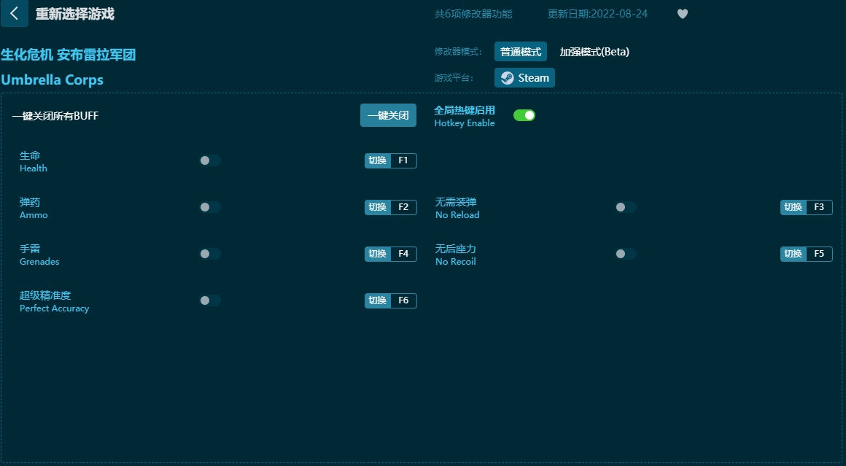Click the 切换 button for F2 hotkey
846x466 pixels.
(378, 207)
